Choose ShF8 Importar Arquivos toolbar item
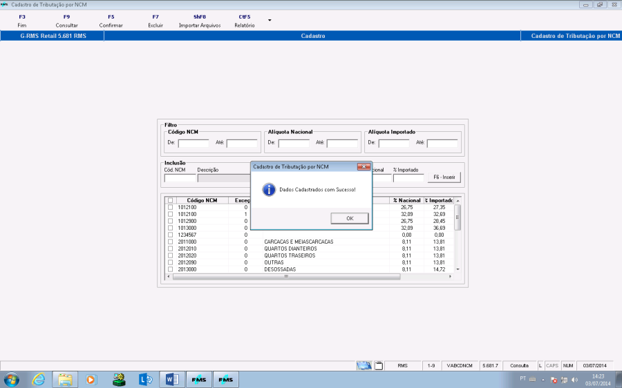Screen dimensions: 622x388 (x=200, y=20)
